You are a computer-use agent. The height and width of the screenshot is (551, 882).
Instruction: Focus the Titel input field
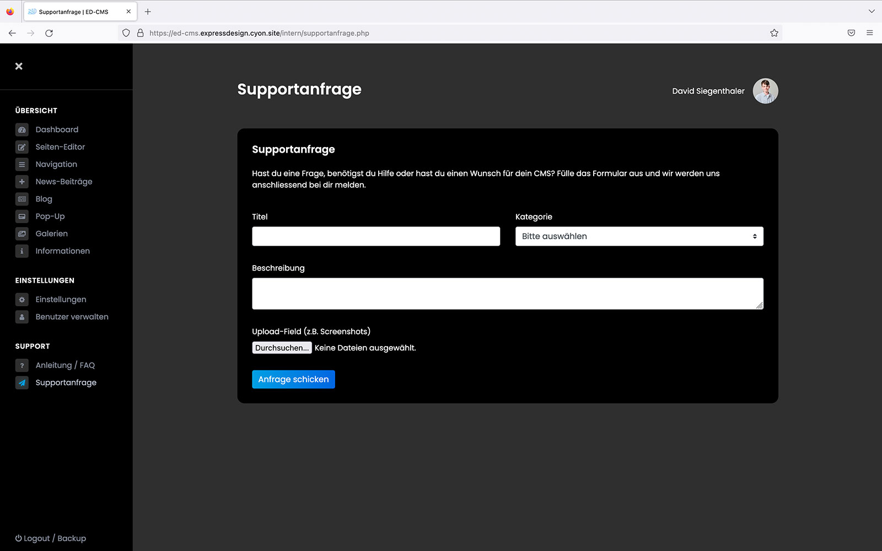pyautogui.click(x=376, y=236)
